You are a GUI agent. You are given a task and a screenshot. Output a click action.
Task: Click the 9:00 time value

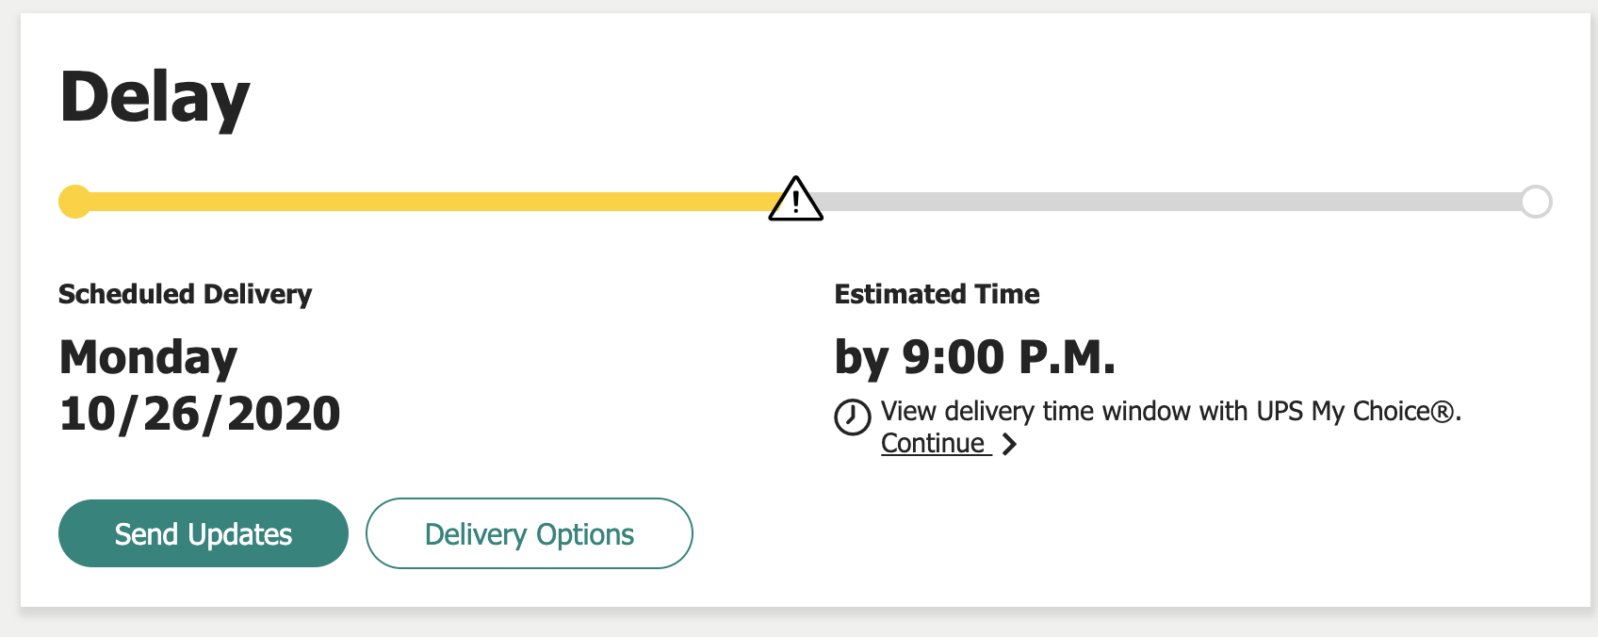(954, 358)
